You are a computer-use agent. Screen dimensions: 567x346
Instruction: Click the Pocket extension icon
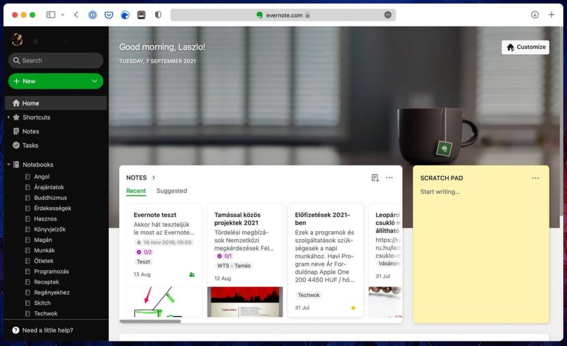pos(109,15)
